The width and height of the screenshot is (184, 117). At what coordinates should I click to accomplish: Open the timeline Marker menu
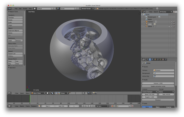(22, 106)
